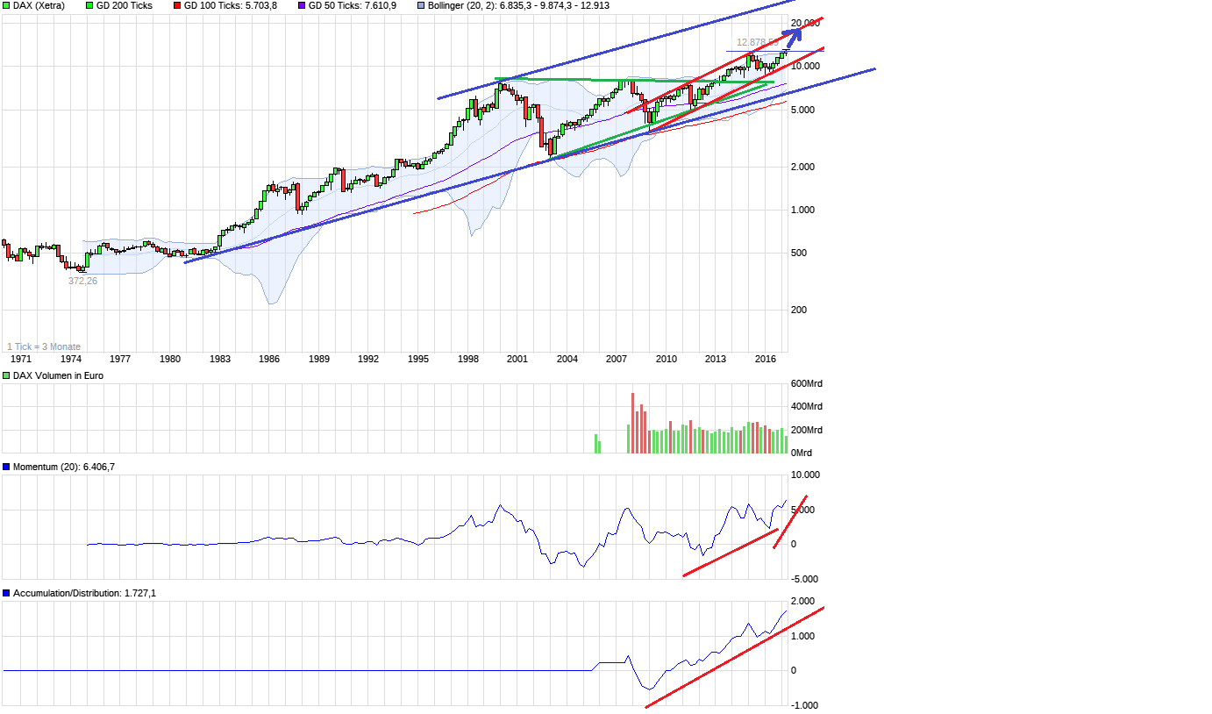1212x714 pixels.
Task: Select the -5.000 Momentum axis label
Action: tap(804, 579)
